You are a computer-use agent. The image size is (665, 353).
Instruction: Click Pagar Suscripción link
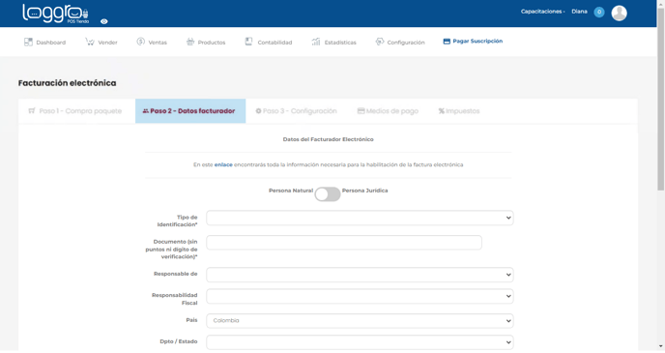[473, 42]
